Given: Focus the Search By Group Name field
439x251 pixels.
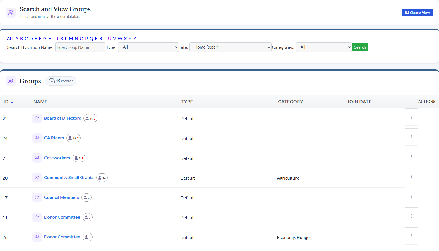Looking at the screenshot, I should pyautogui.click(x=80, y=47).
